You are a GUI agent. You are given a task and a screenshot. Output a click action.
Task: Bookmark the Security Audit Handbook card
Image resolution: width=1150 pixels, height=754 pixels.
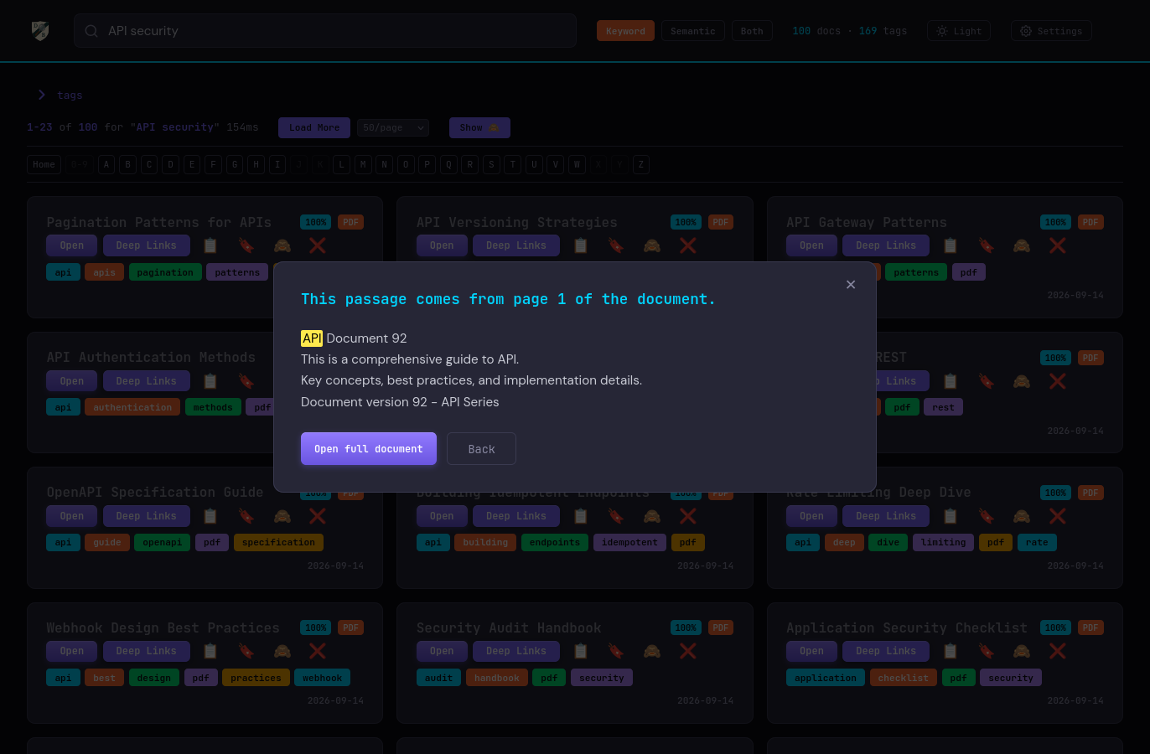[616, 651]
